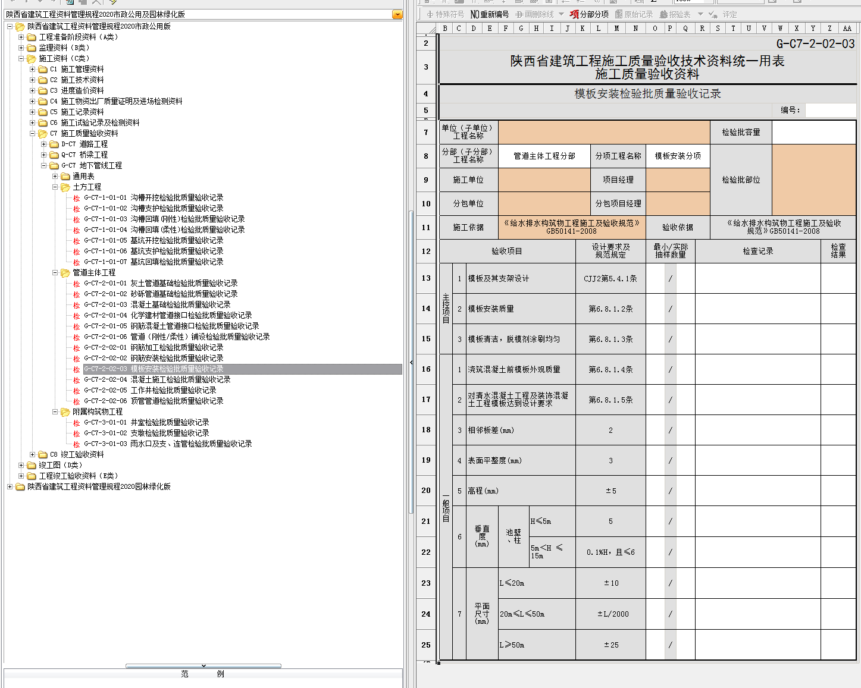Expand 工程准备阶段资料（A类） node
Viewport: 861px width, 688px height.
[21, 37]
